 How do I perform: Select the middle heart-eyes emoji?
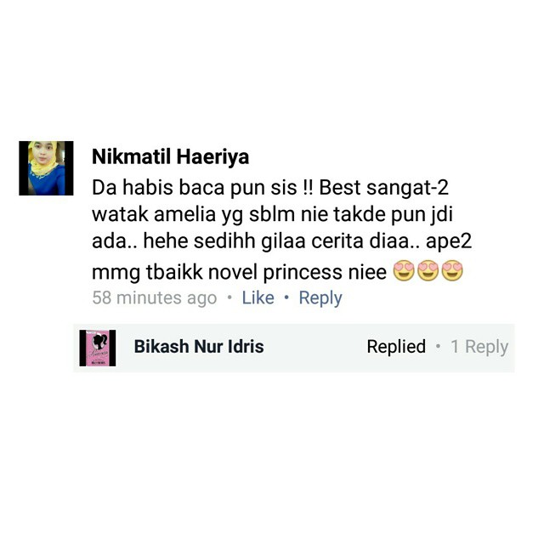(428, 270)
